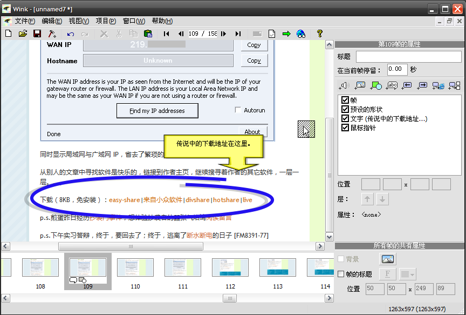Click the 标题 text field
Screen dimensions: 466x315
pos(409,57)
